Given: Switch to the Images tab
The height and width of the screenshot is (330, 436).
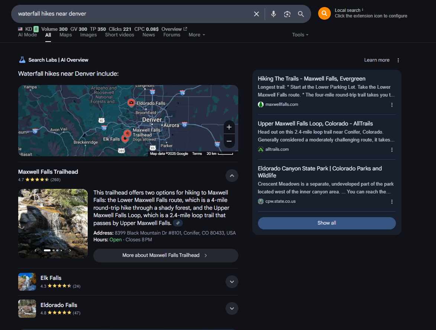Looking at the screenshot, I should tap(88, 35).
